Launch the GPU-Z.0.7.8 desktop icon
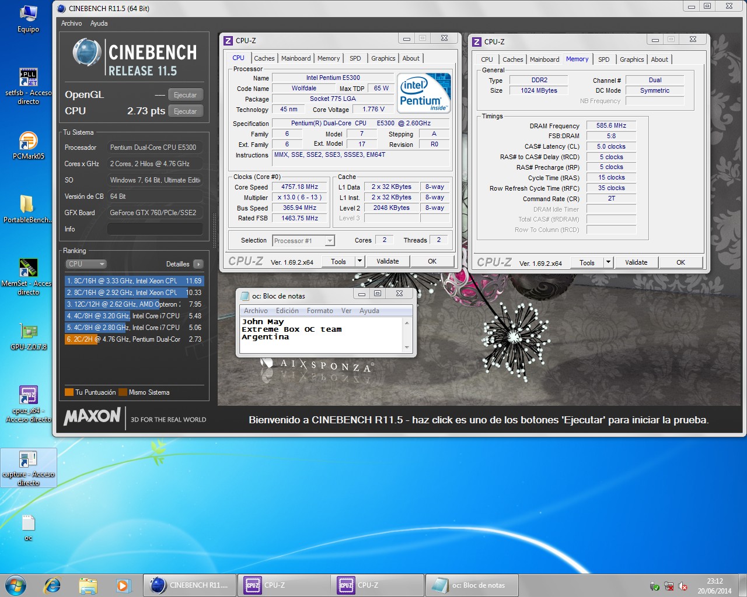The width and height of the screenshot is (747, 597). 28,336
